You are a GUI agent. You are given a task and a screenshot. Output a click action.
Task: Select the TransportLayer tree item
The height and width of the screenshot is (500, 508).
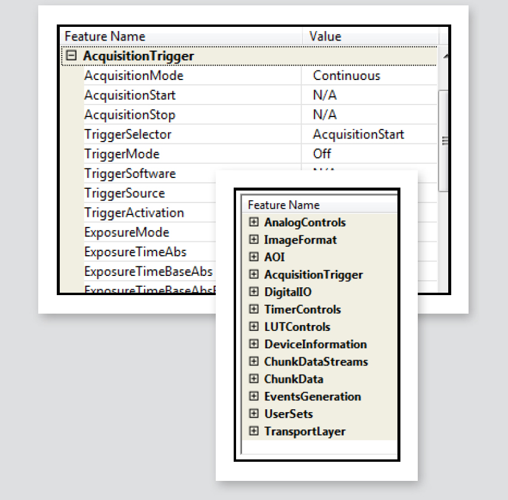click(304, 431)
